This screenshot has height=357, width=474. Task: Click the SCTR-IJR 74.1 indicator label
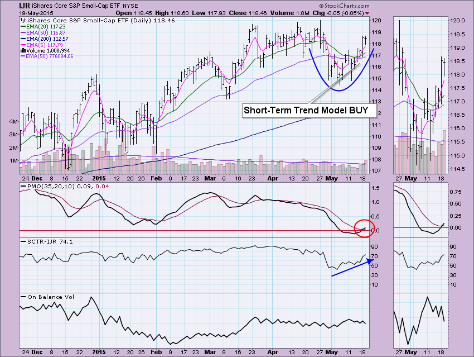click(x=46, y=242)
